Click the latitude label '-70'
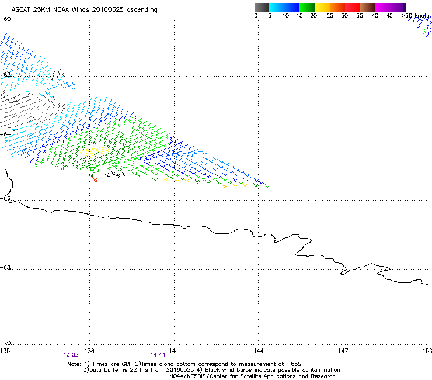Screen dimensions: 432x380 pos(5,343)
